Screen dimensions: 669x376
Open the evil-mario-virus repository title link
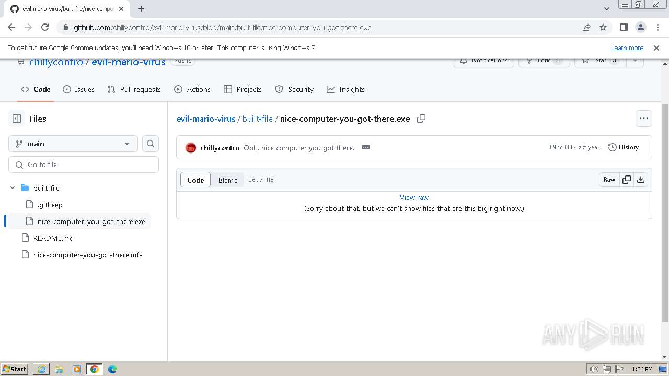128,62
